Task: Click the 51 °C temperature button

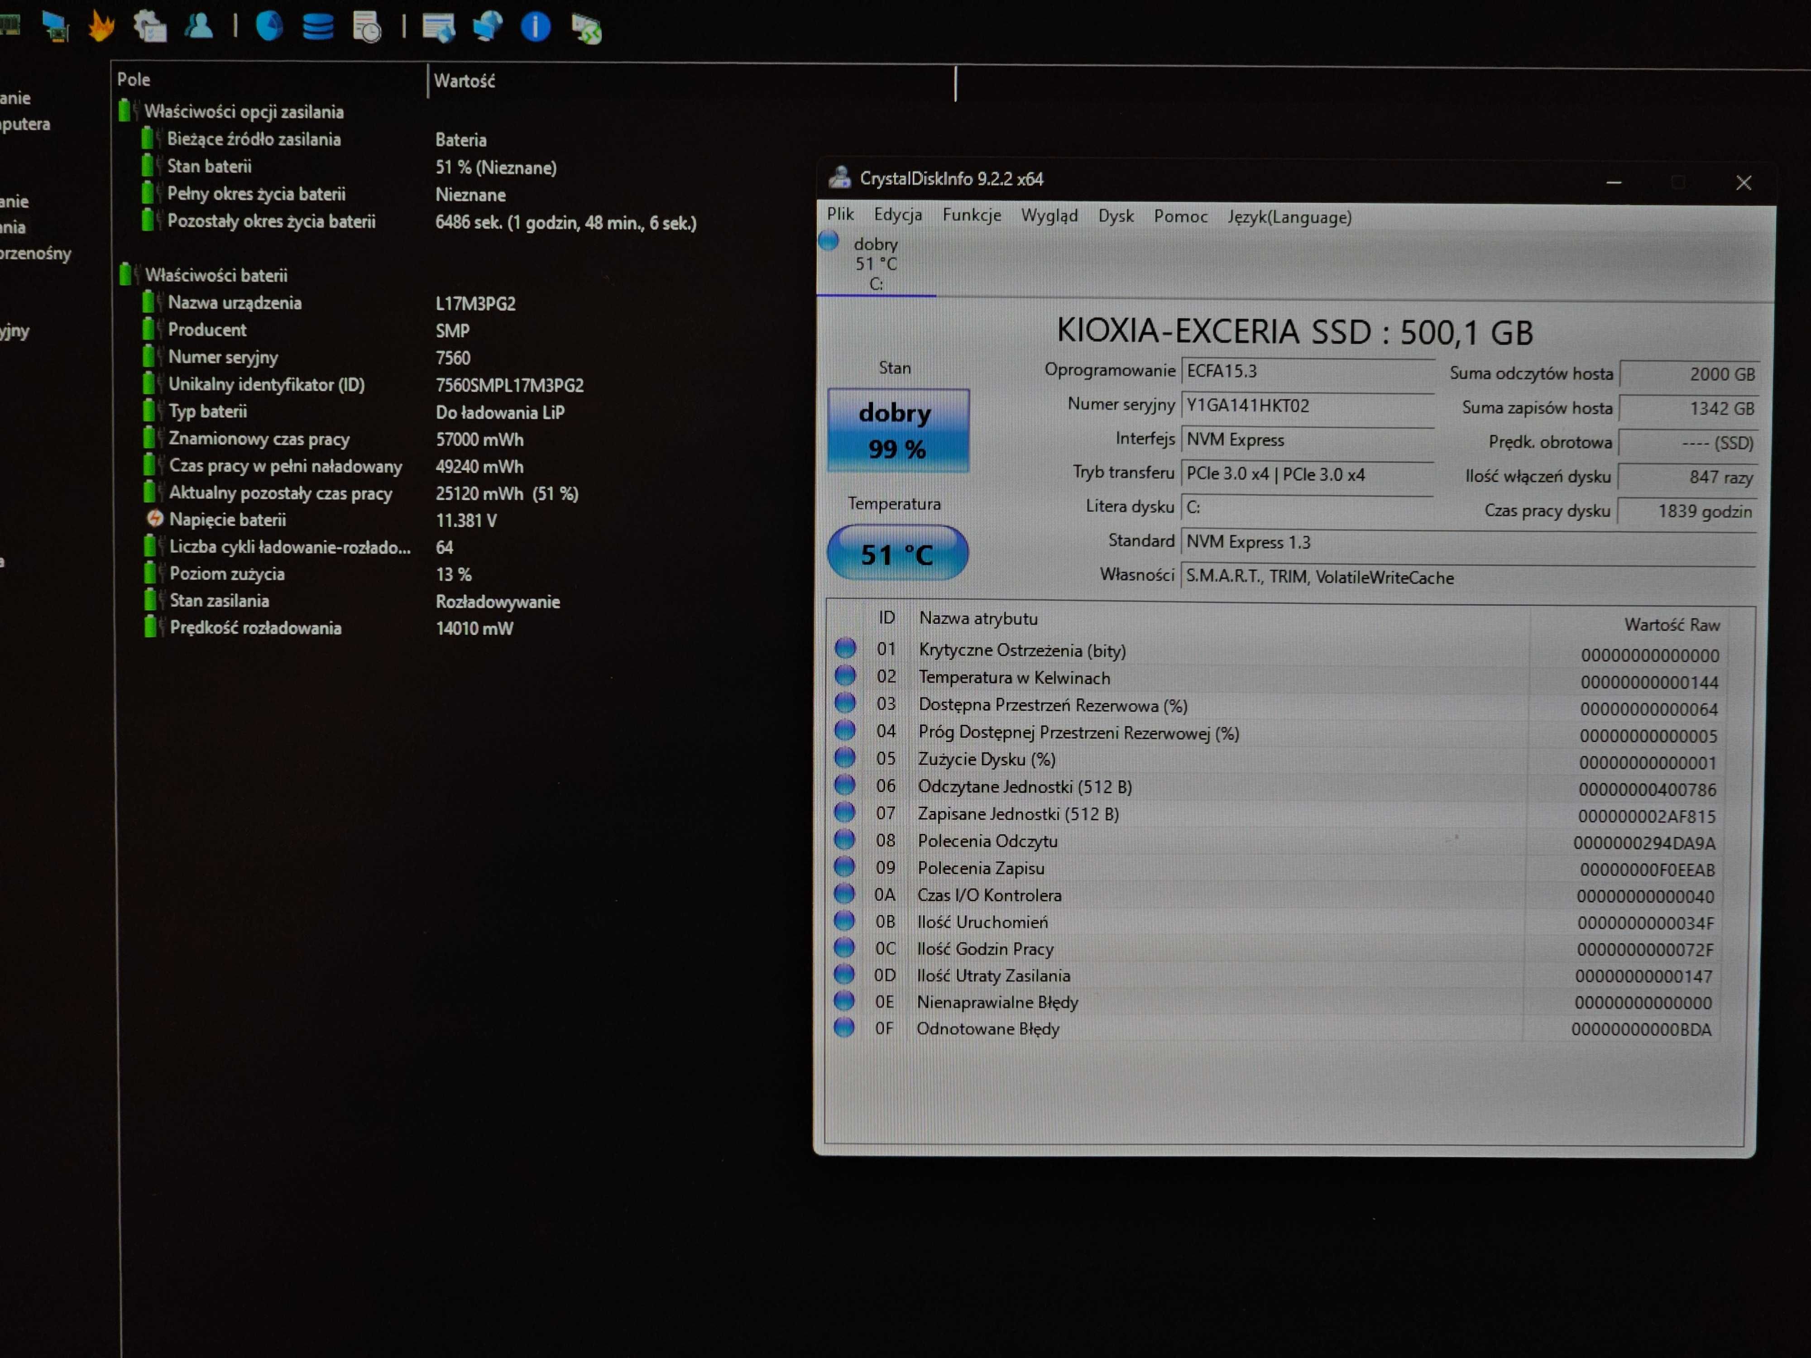Action: coord(897,553)
